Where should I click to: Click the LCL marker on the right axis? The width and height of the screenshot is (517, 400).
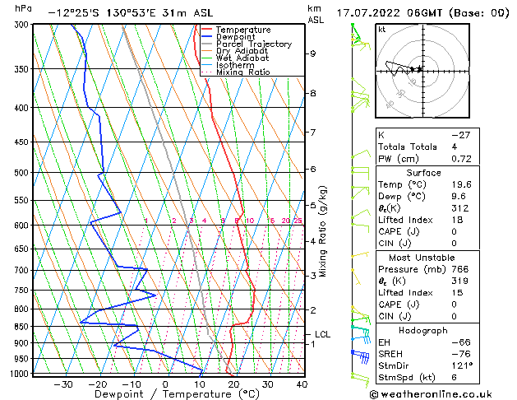point(323,334)
